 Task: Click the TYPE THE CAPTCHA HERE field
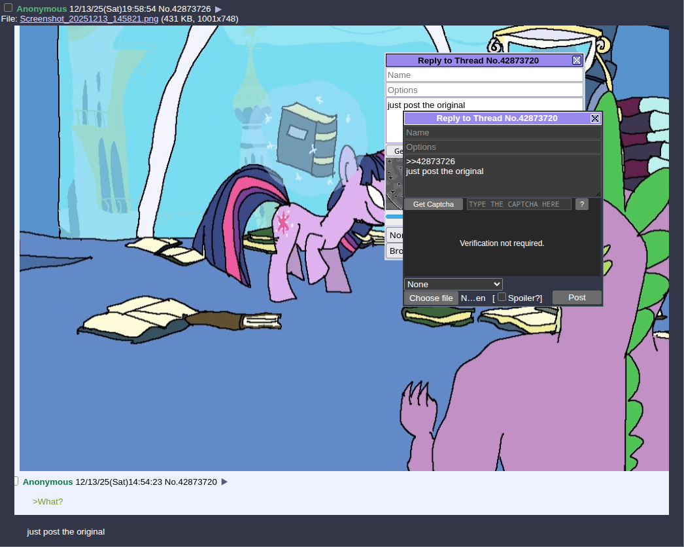(x=519, y=204)
